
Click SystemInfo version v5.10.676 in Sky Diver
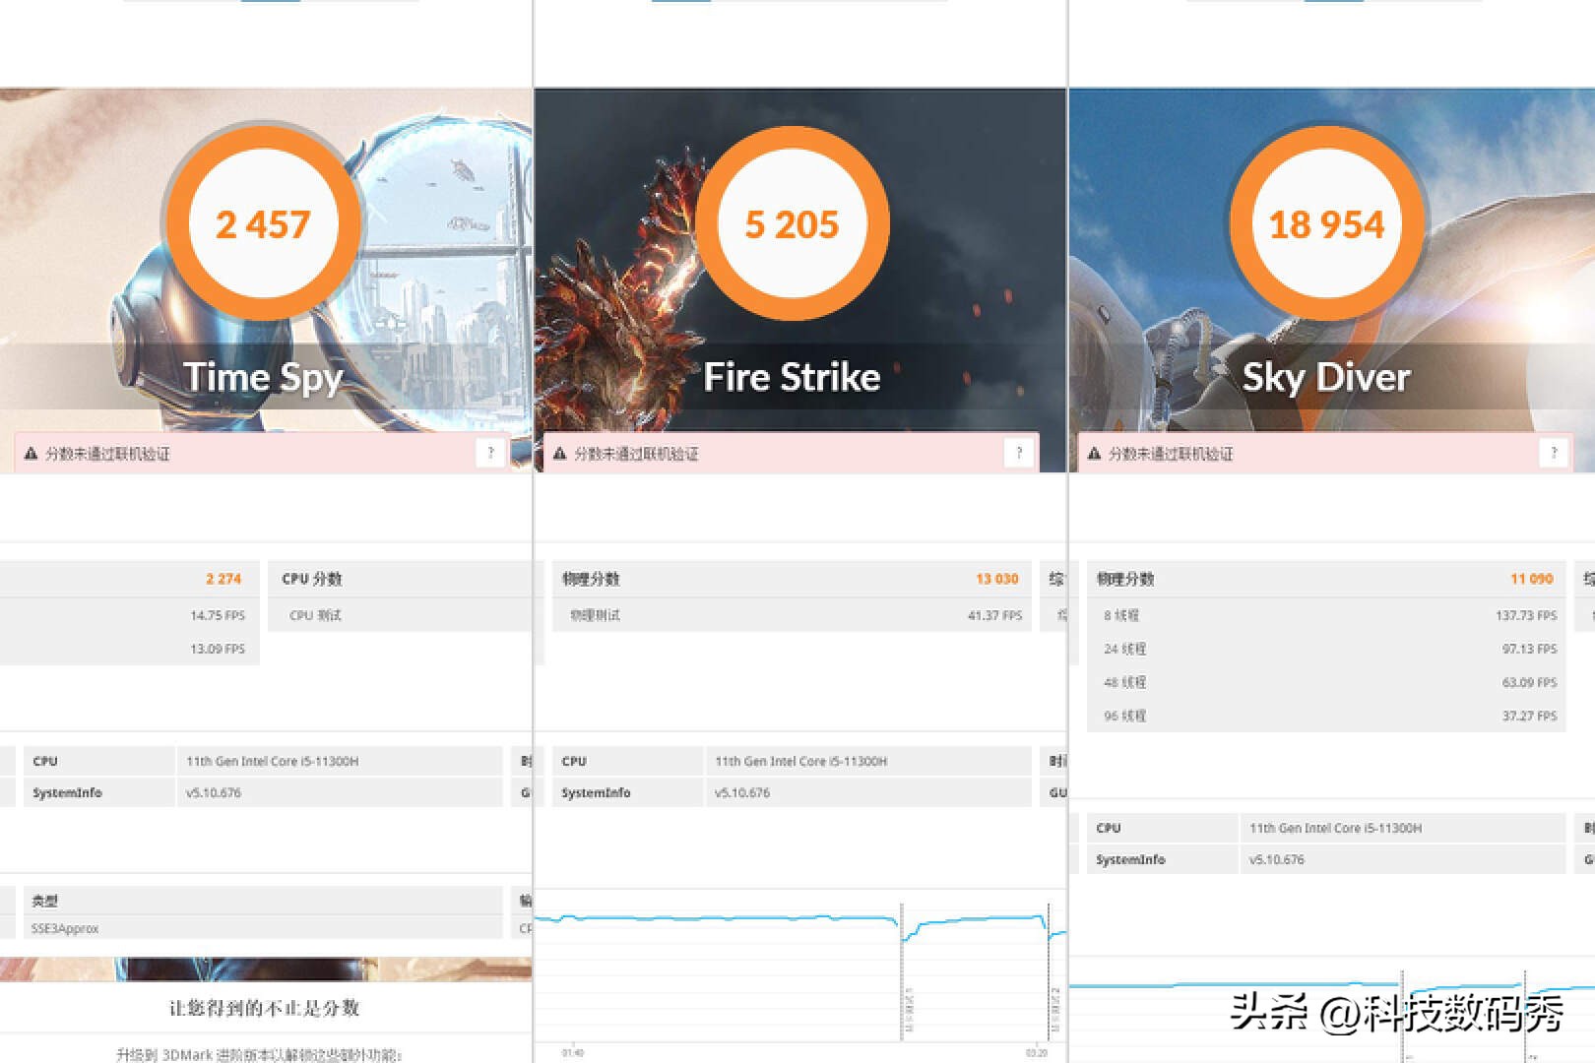coord(1276,859)
